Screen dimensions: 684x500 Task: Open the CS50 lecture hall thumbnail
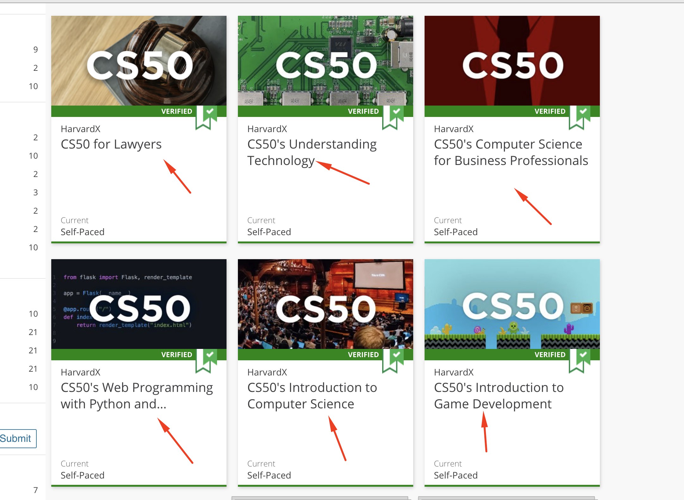pos(326,304)
